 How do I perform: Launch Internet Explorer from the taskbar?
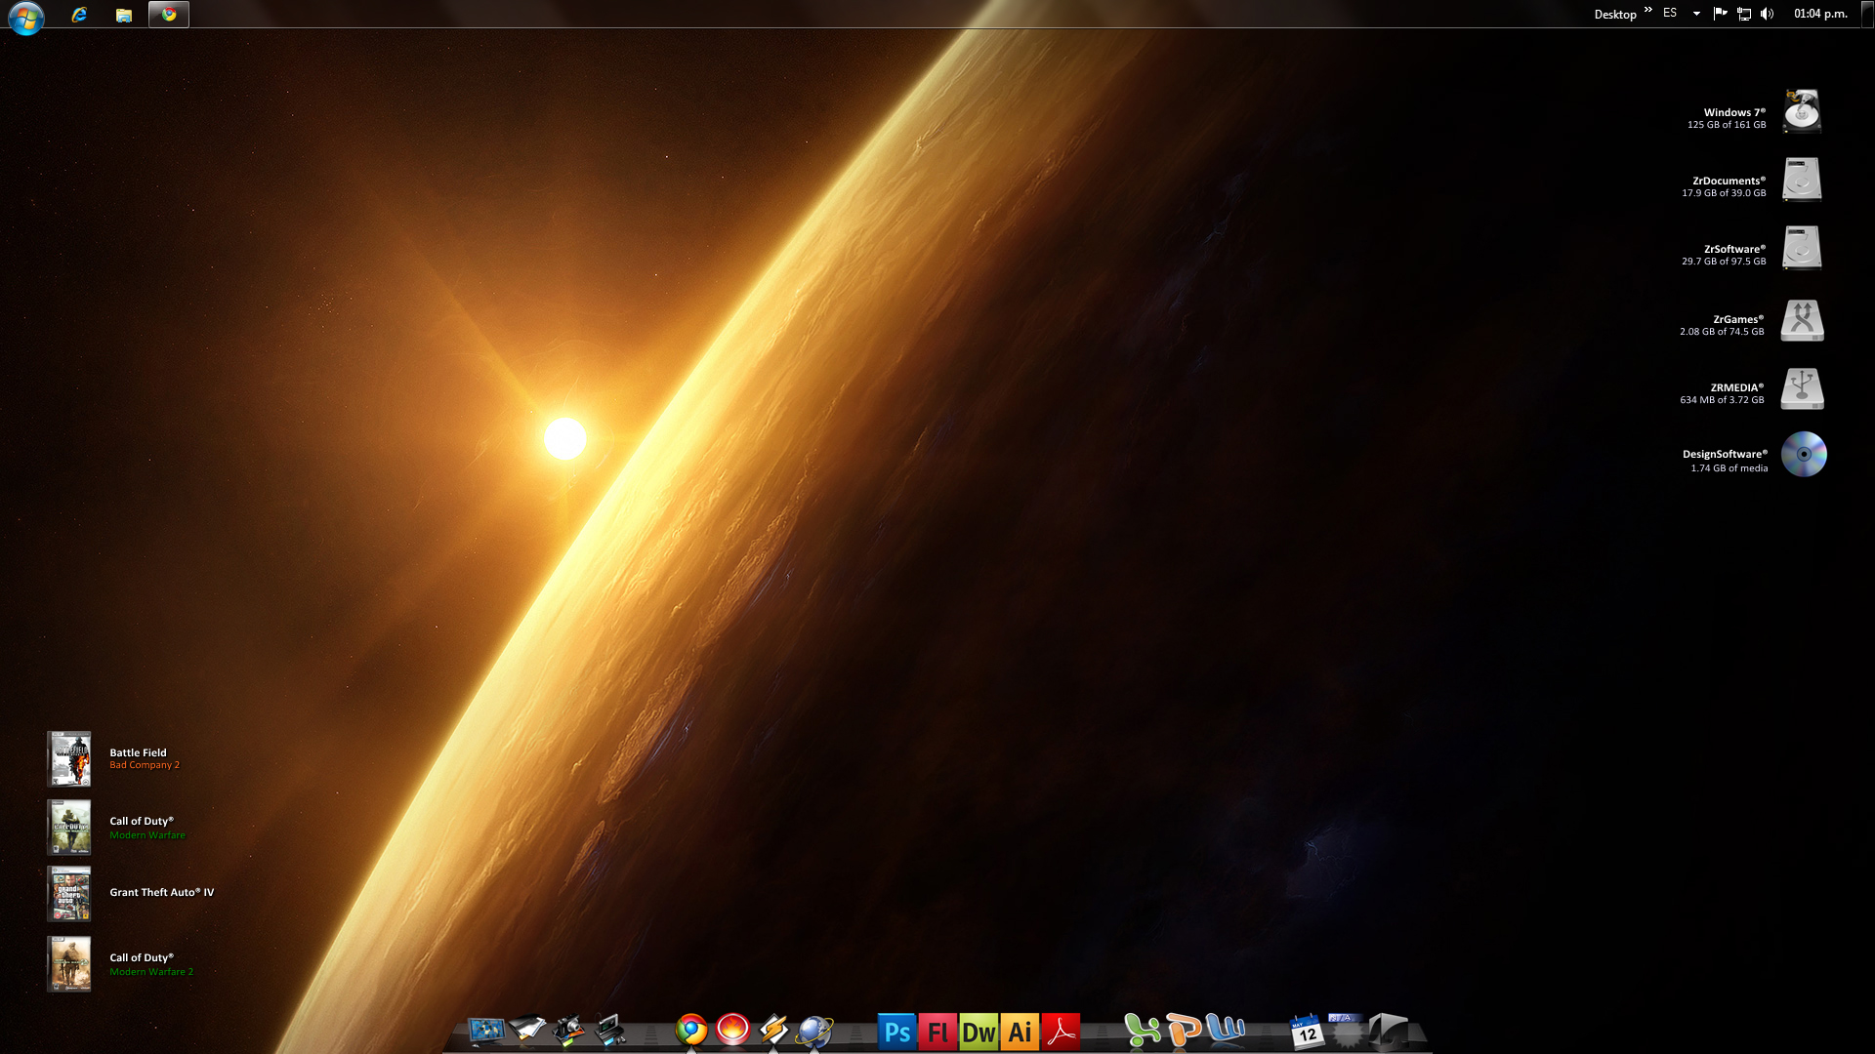point(79,15)
